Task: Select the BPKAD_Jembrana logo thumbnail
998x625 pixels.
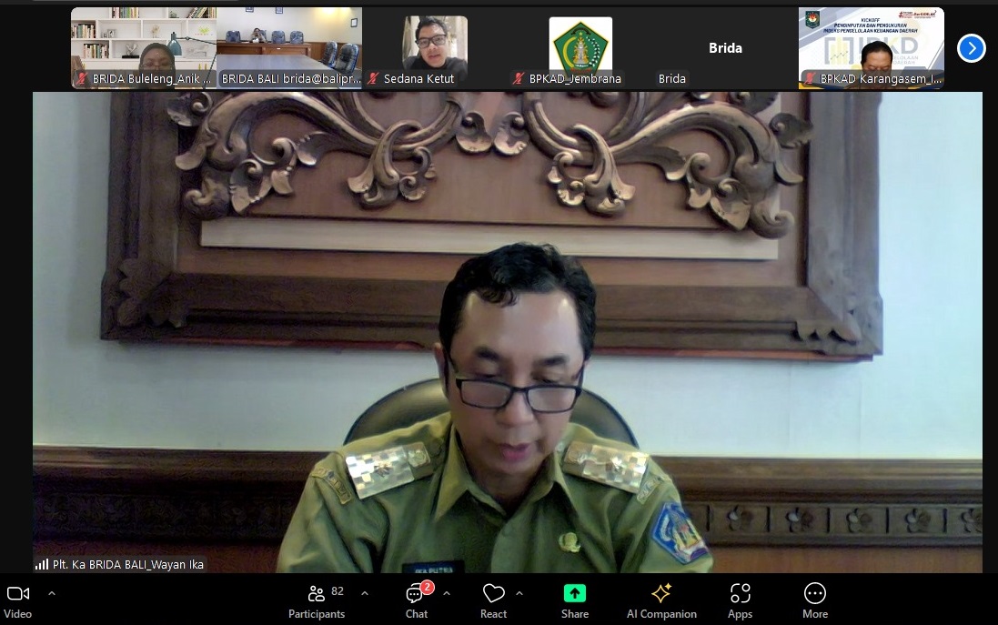Action: tap(580, 47)
